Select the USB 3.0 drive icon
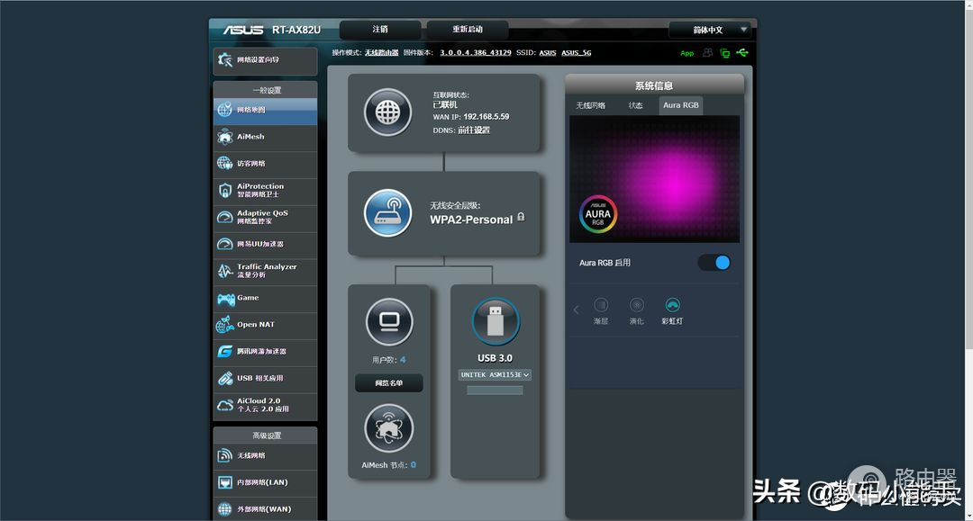This screenshot has height=521, width=973. pyautogui.click(x=496, y=319)
